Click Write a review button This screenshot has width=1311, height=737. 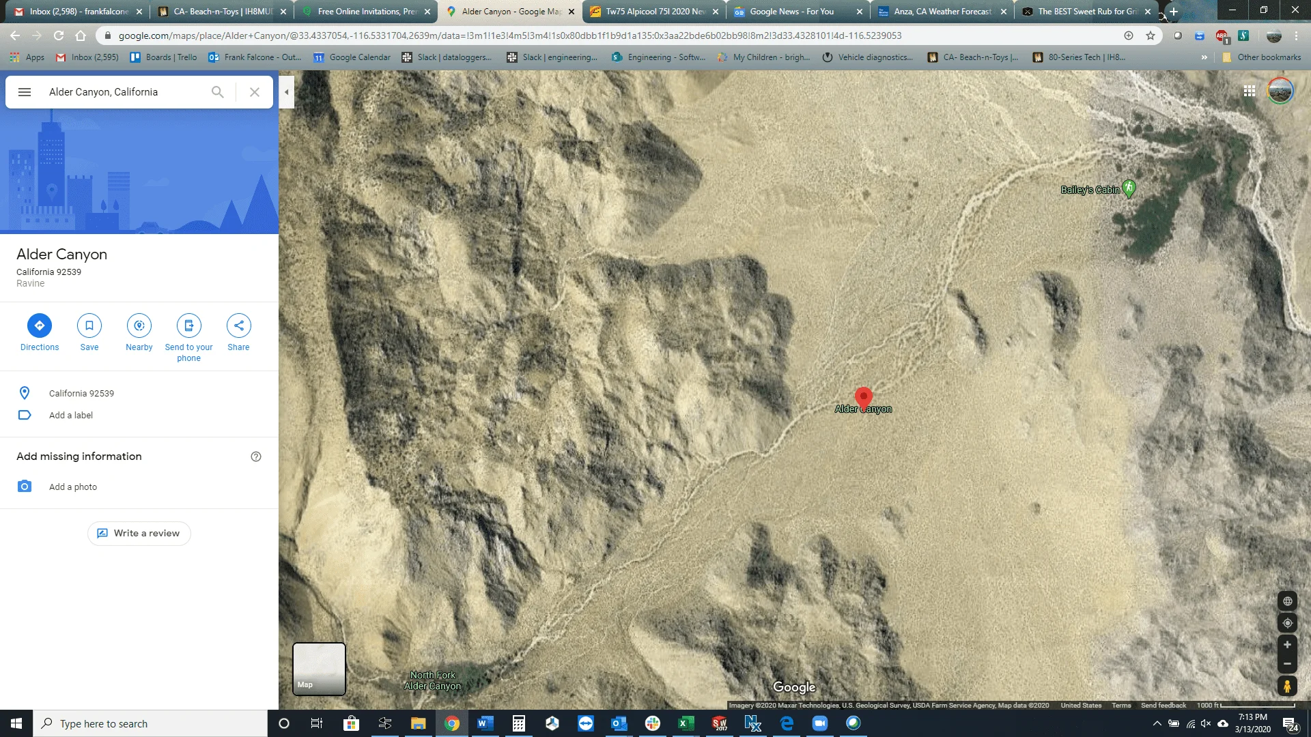point(139,534)
